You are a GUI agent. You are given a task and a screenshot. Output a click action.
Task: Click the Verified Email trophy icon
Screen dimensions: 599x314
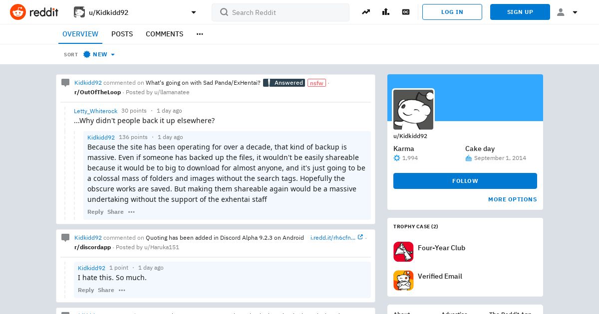[403, 281]
